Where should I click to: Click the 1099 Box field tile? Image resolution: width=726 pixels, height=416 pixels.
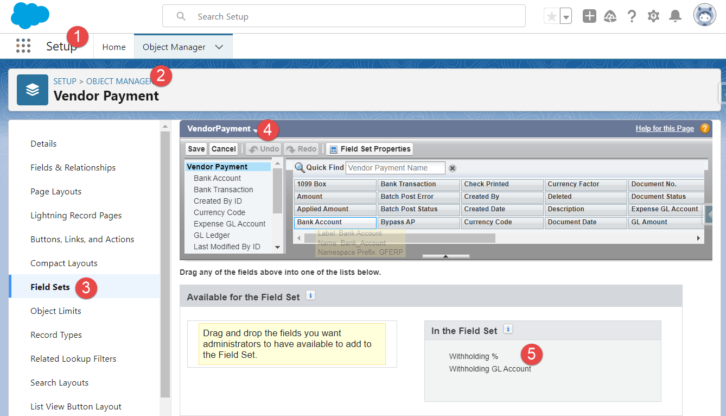(335, 184)
